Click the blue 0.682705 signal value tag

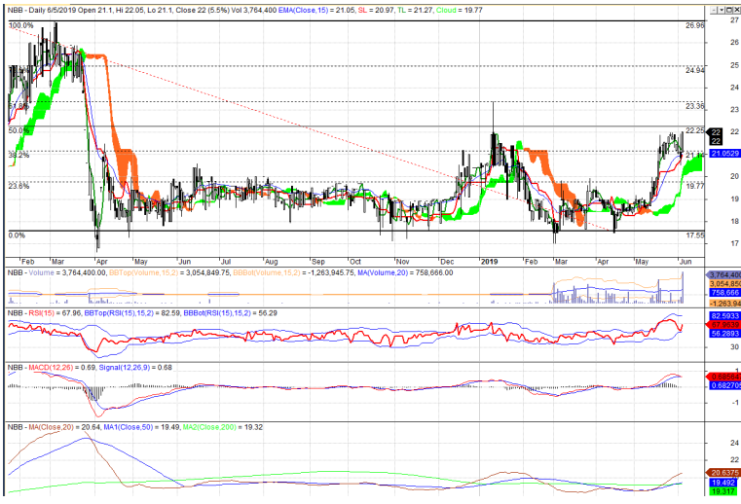(725, 385)
